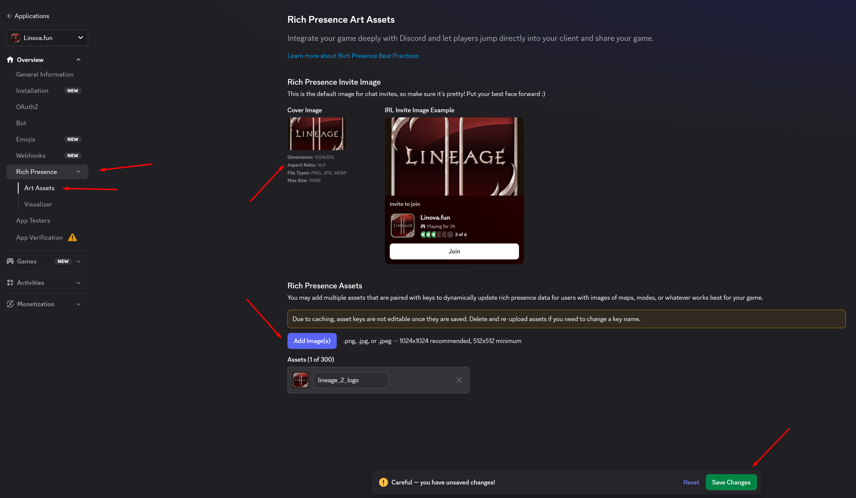
Task: Click the Rich Presence menu item
Action: (x=47, y=172)
